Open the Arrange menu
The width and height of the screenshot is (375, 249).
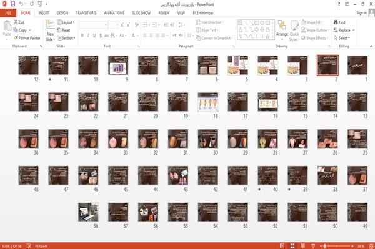[282, 29]
